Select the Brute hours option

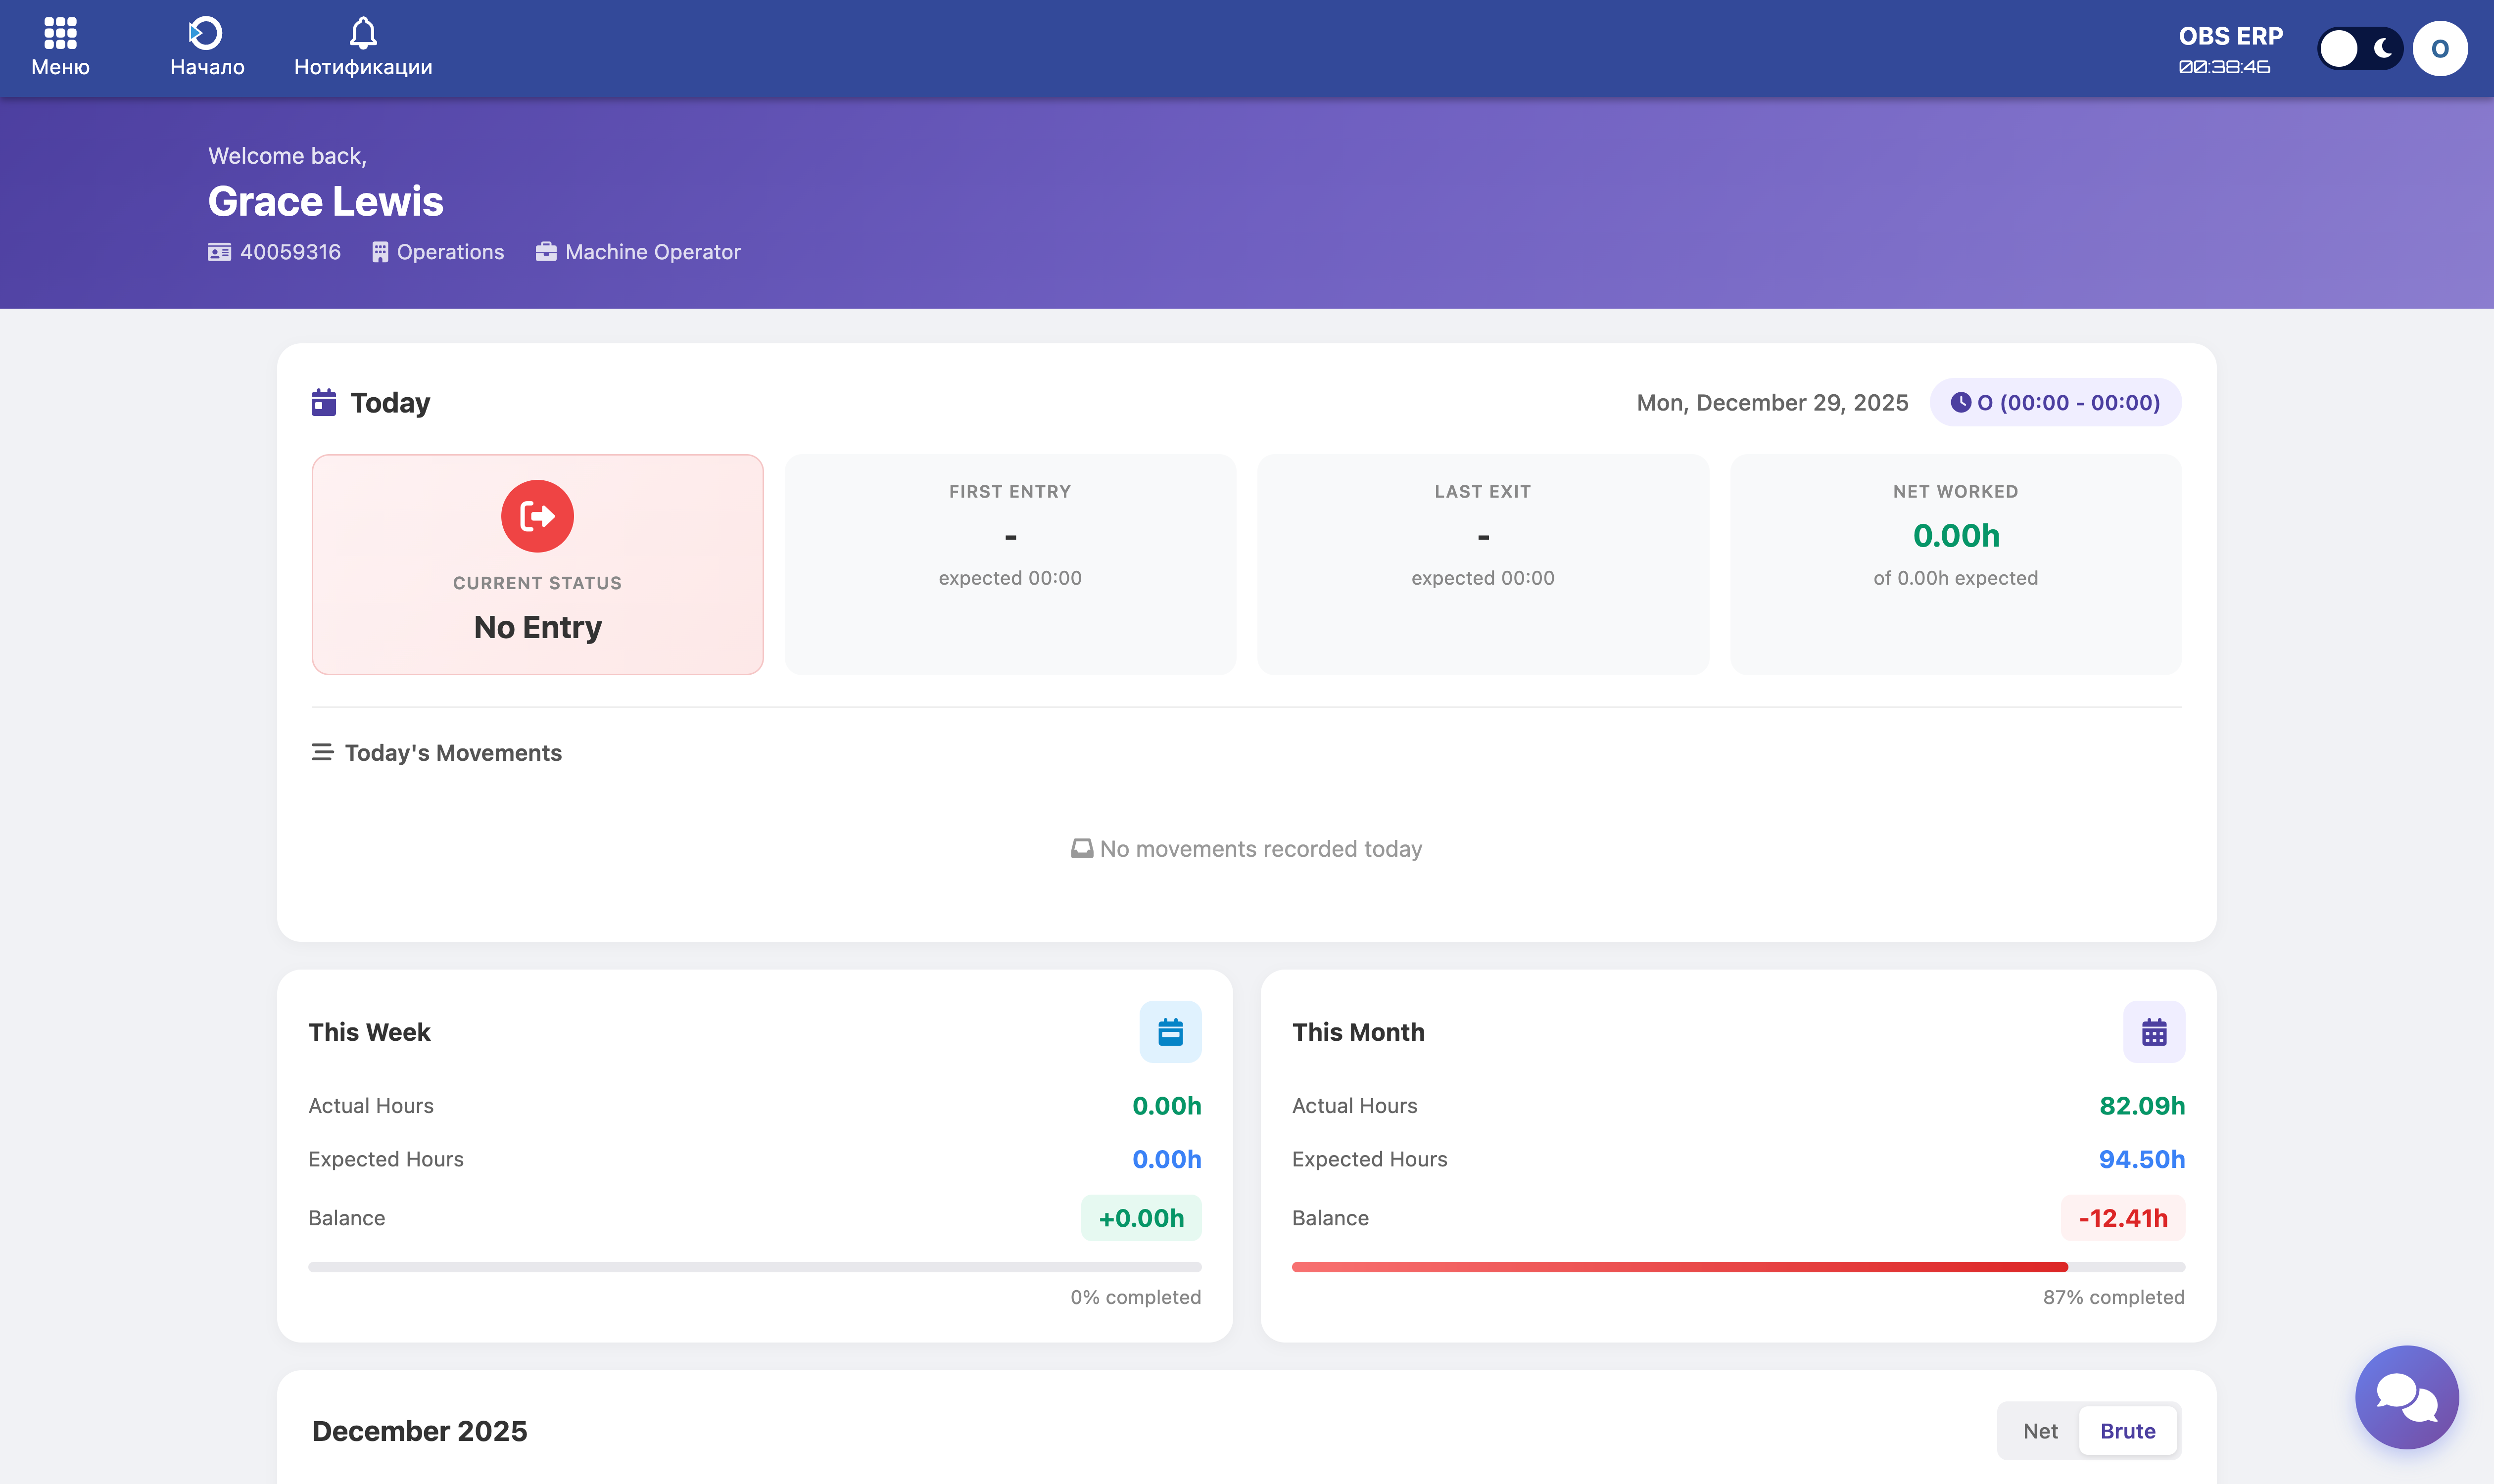click(x=2127, y=1430)
